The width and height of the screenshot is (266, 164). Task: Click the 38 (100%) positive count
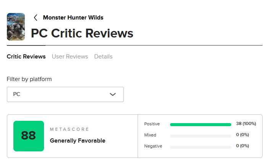tap(246, 123)
